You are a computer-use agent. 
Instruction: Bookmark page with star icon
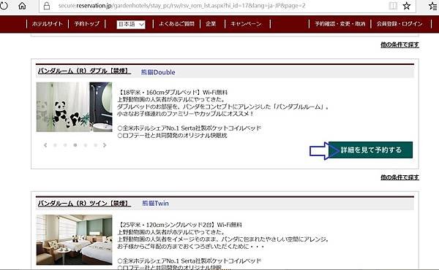(x=407, y=6)
